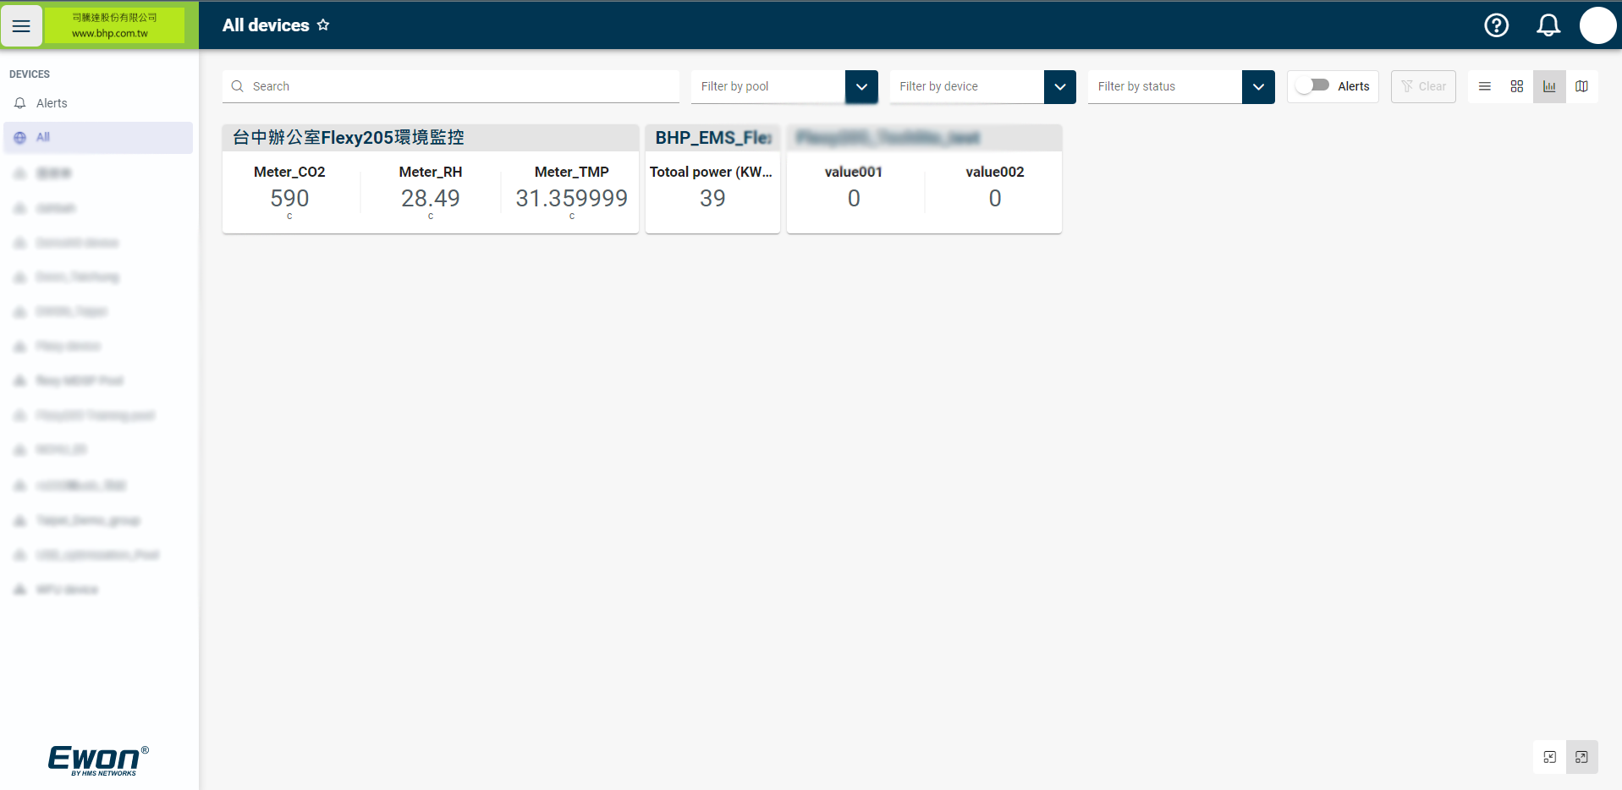This screenshot has width=1622, height=790.
Task: Click the Search input field
Action: click(x=451, y=86)
